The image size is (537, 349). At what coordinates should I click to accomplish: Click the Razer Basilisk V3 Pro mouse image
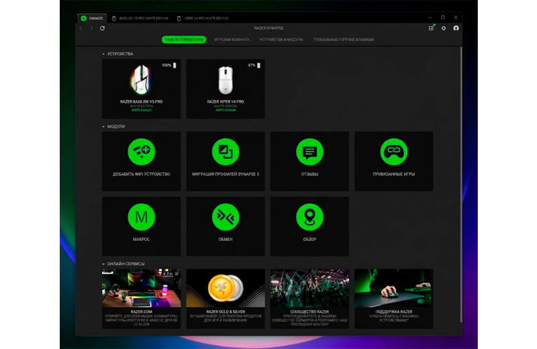click(141, 79)
